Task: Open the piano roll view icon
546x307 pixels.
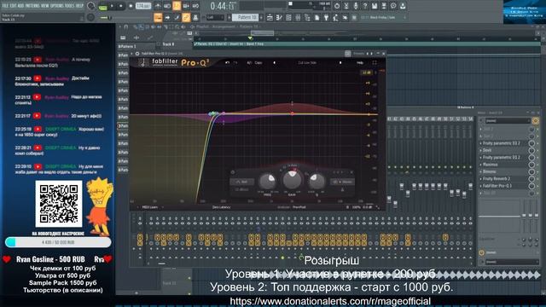Action: coord(279,17)
